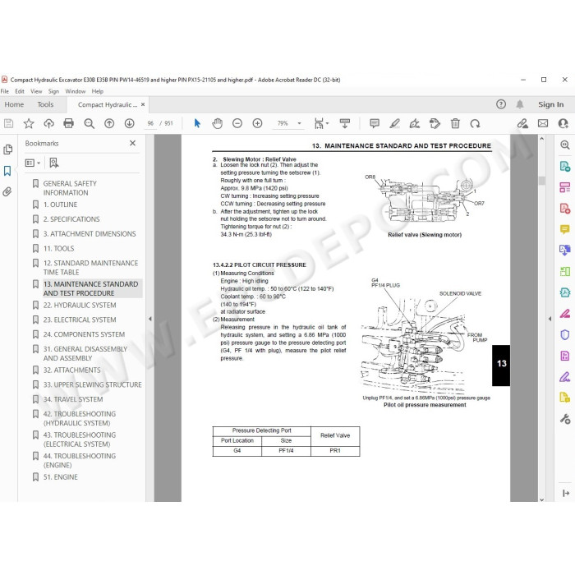This screenshot has height=575, width=575.
Task: Go to next page arrow
Action: pyautogui.click(x=130, y=123)
